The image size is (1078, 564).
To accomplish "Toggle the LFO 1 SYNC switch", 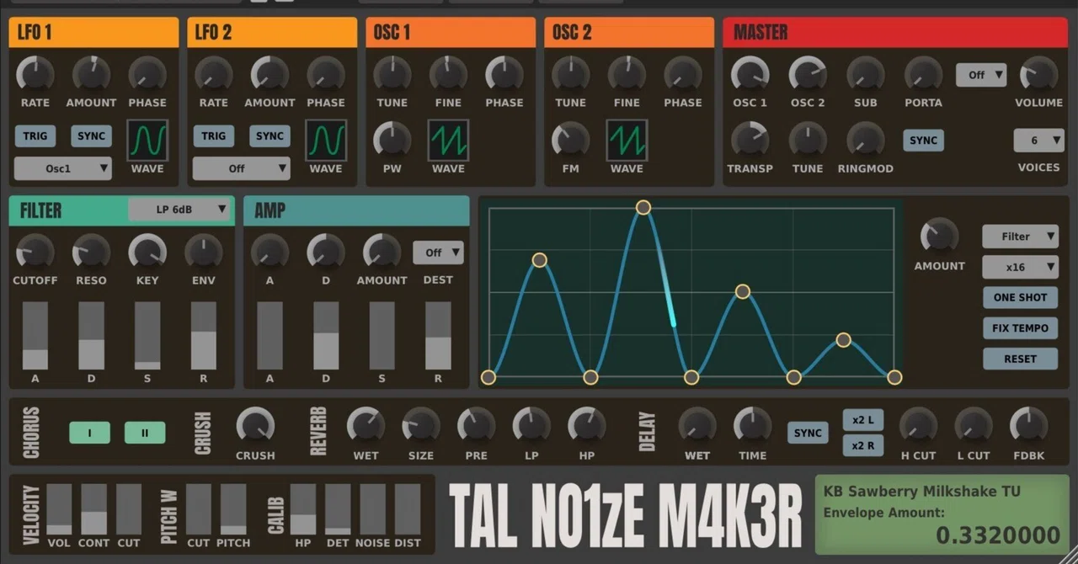I will tap(91, 136).
